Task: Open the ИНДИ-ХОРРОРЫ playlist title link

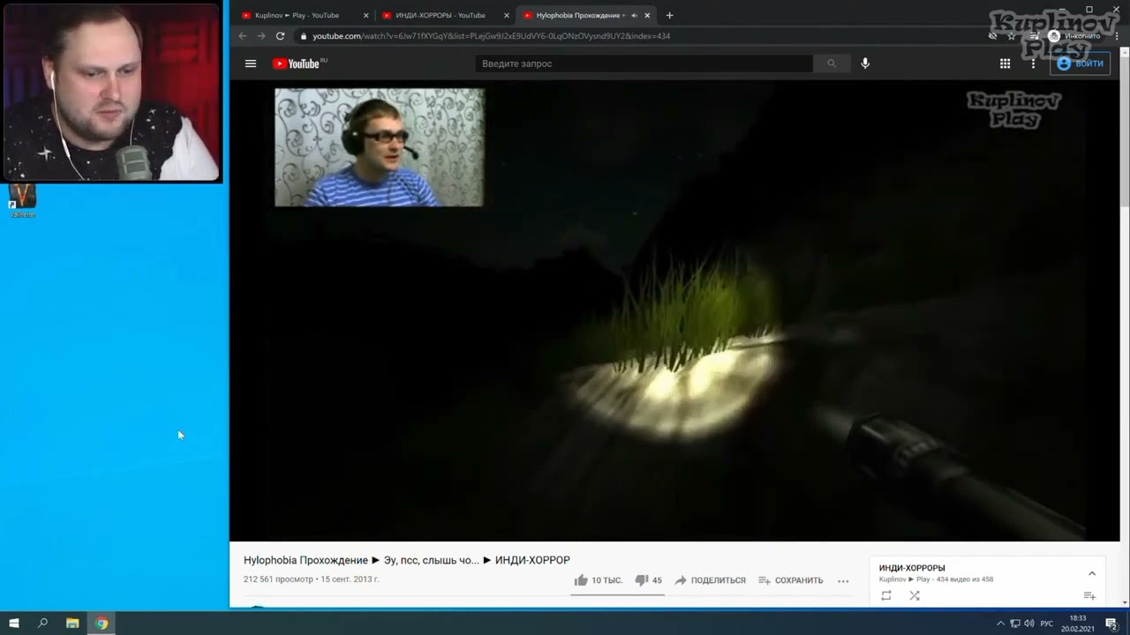Action: (912, 568)
